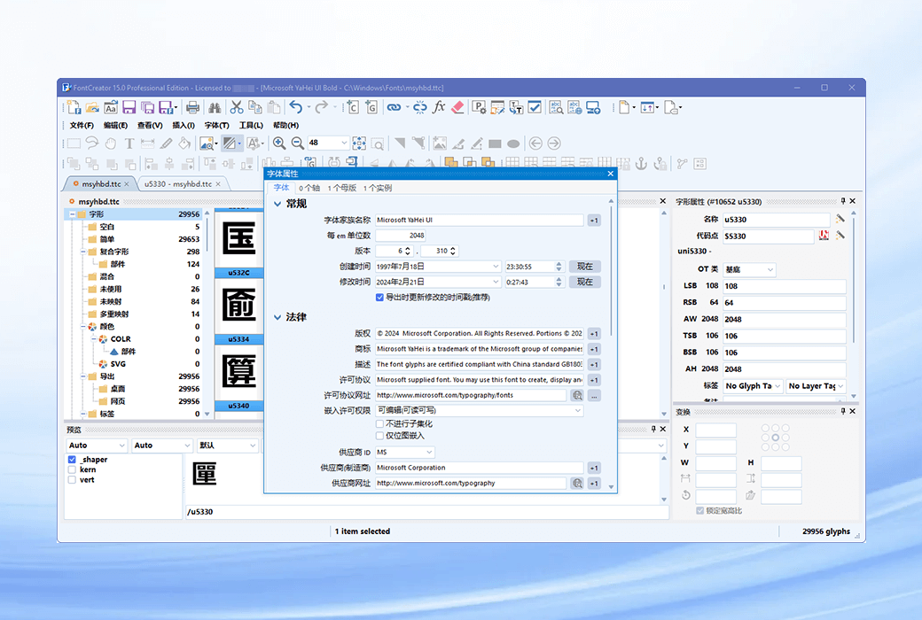Image resolution: width=922 pixels, height=620 pixels.
Task: Toggle the 锁定宽高比 checkbox
Action: click(x=699, y=511)
